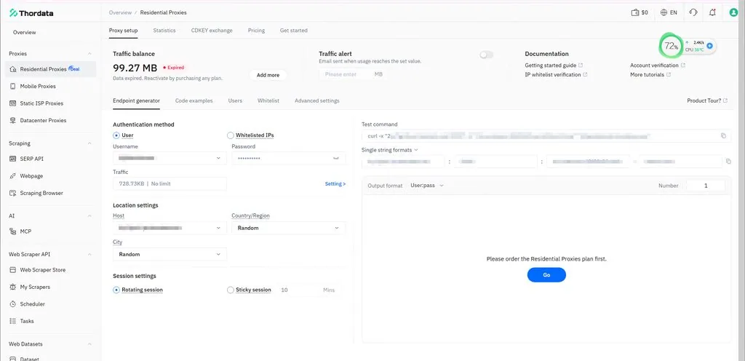745x361 pixels.
Task: Click the Number input field
Action: tap(706, 186)
